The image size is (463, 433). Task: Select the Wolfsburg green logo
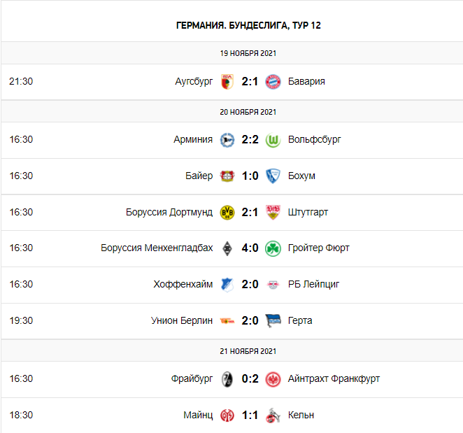click(x=273, y=139)
